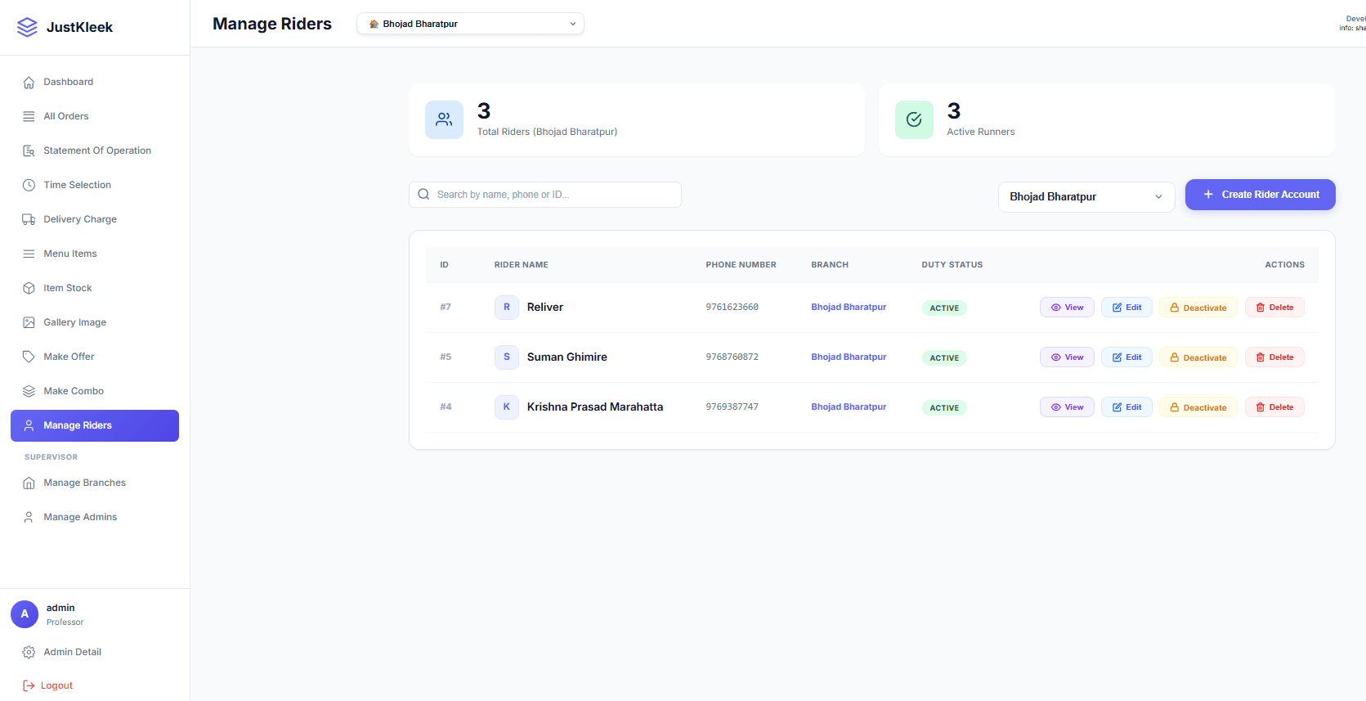Open All Orders in sidebar
1366x701 pixels.
click(x=95, y=116)
